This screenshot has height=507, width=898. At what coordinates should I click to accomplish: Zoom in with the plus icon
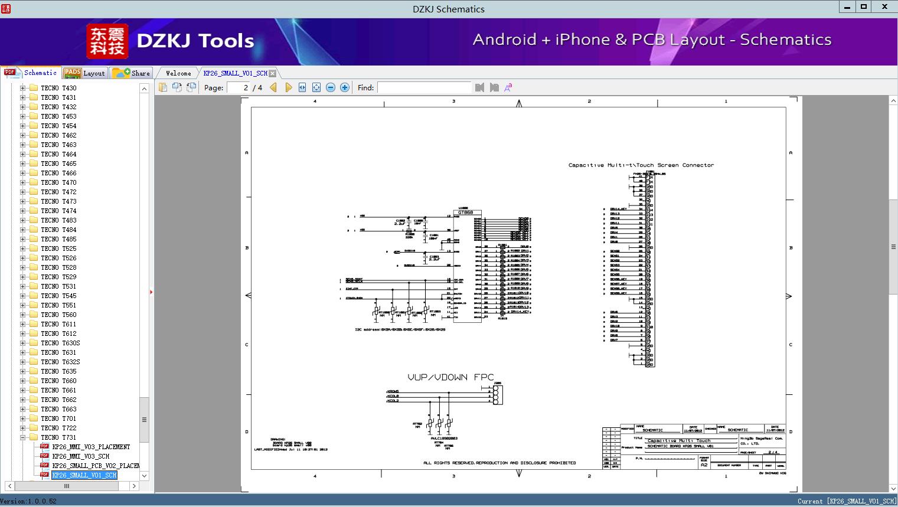click(x=345, y=87)
